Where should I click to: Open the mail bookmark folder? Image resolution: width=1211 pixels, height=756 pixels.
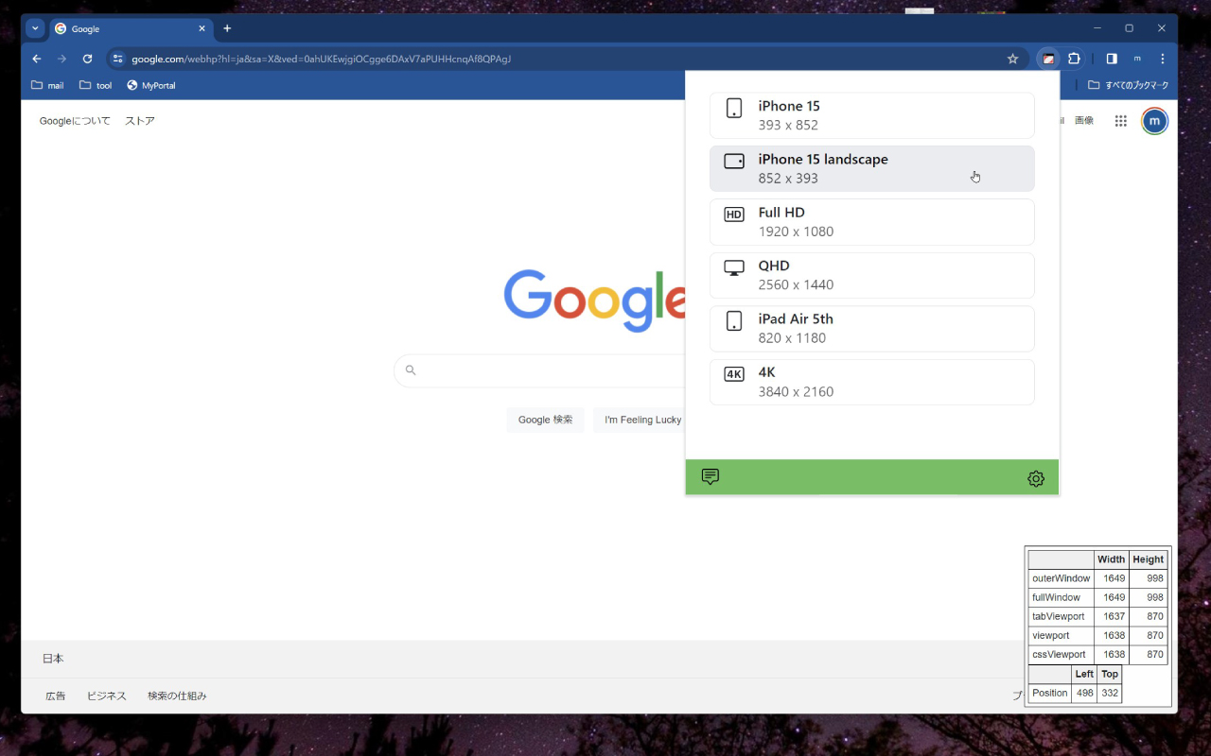pyautogui.click(x=47, y=85)
